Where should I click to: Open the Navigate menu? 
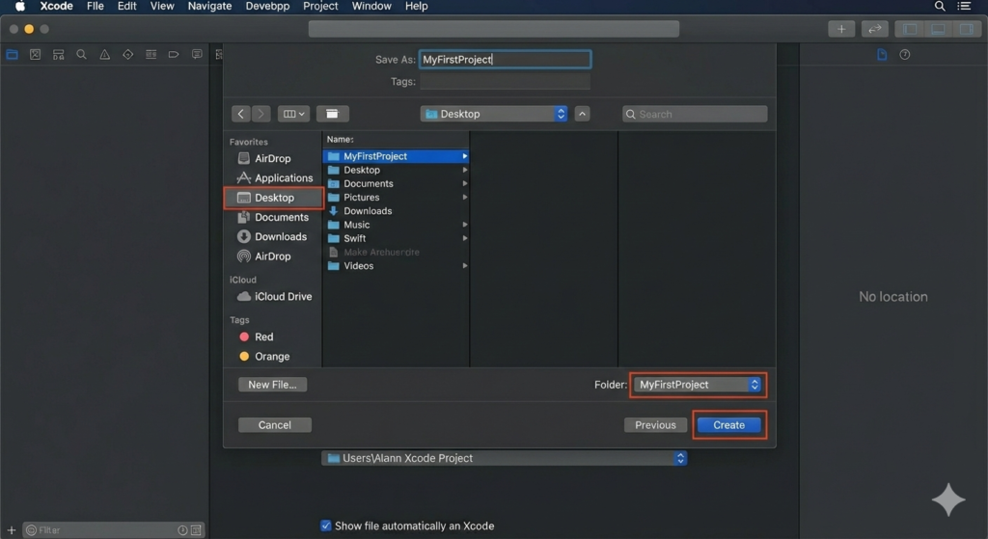[209, 6]
